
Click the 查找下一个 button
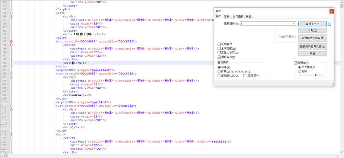point(313,24)
